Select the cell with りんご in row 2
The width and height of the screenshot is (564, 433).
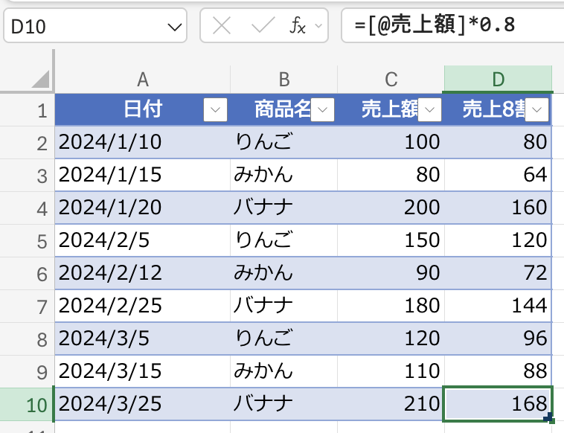pyautogui.click(x=283, y=141)
